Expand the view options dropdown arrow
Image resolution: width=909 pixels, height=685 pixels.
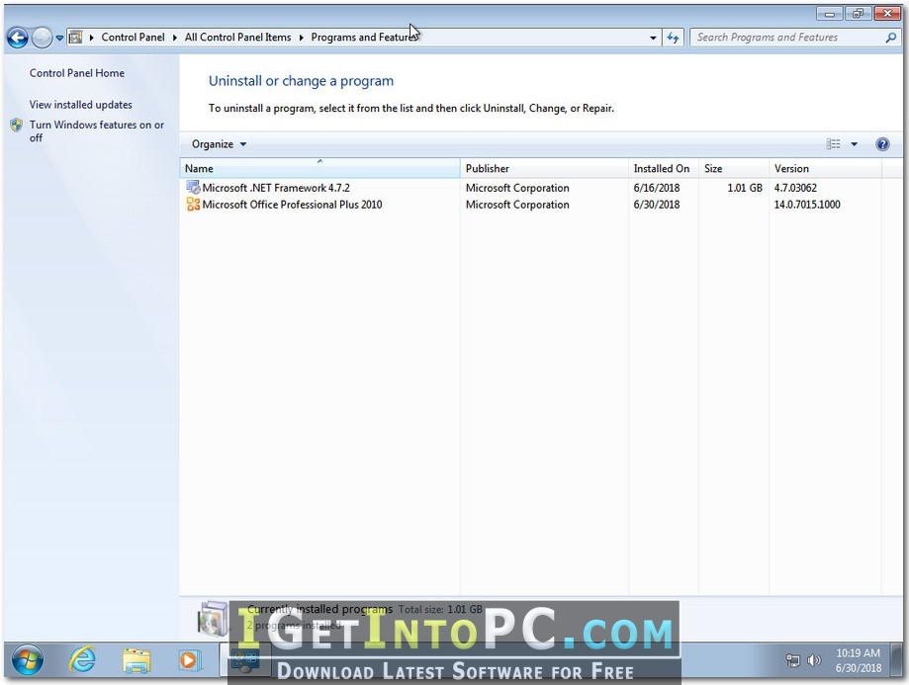(854, 144)
